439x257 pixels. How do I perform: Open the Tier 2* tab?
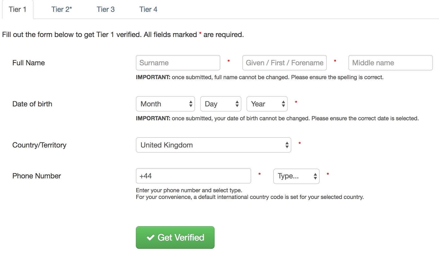pos(61,9)
